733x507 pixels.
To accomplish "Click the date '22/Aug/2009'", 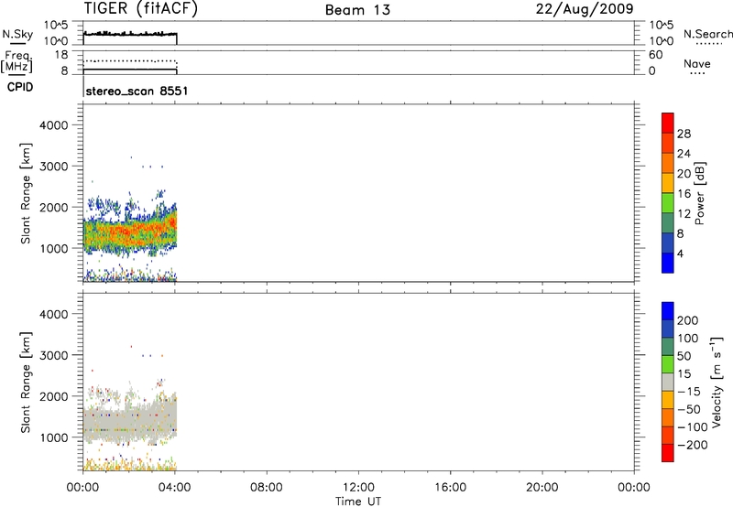I will pos(585,9).
